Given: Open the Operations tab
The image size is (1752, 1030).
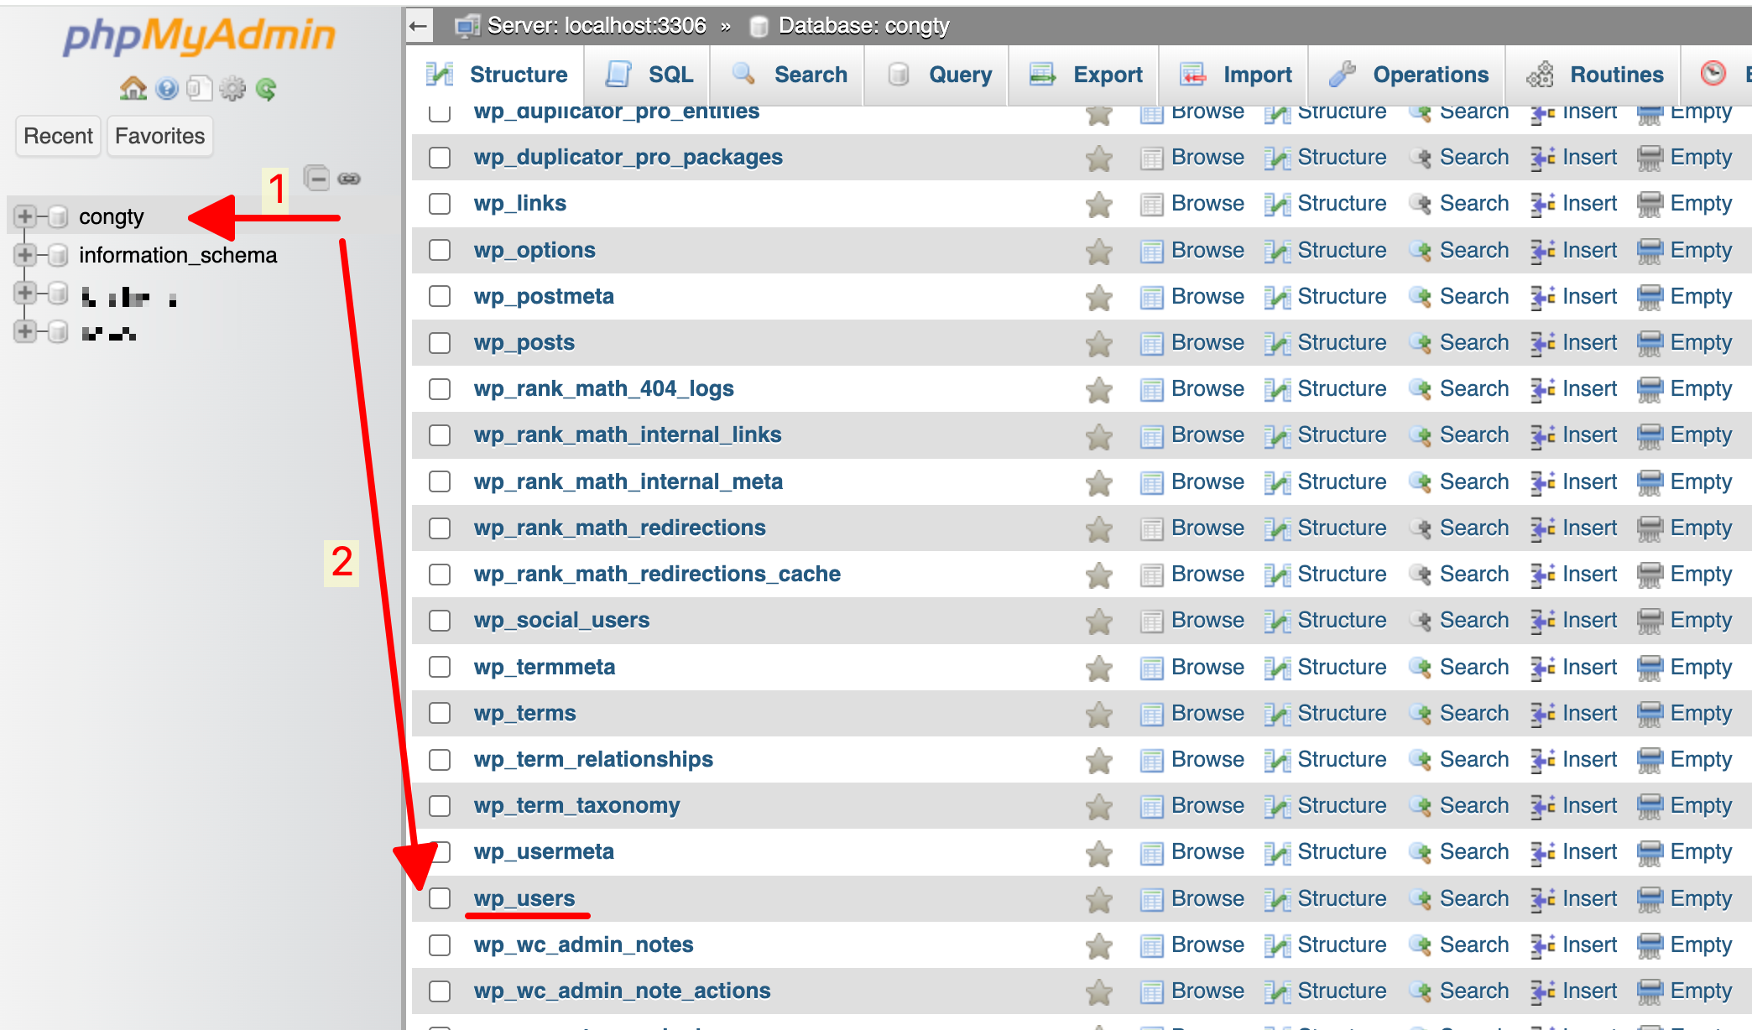Looking at the screenshot, I should pyautogui.click(x=1408, y=75).
